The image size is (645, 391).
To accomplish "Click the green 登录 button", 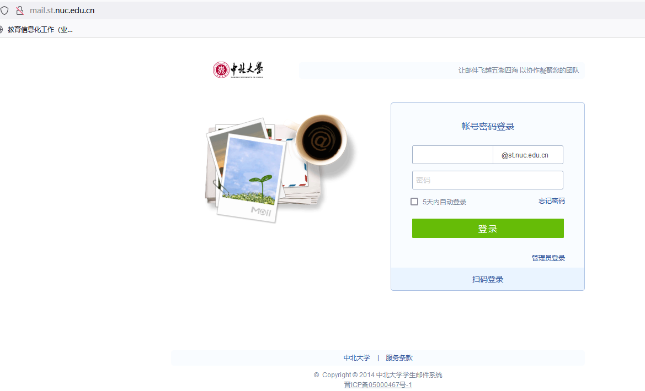I will pyautogui.click(x=488, y=229).
